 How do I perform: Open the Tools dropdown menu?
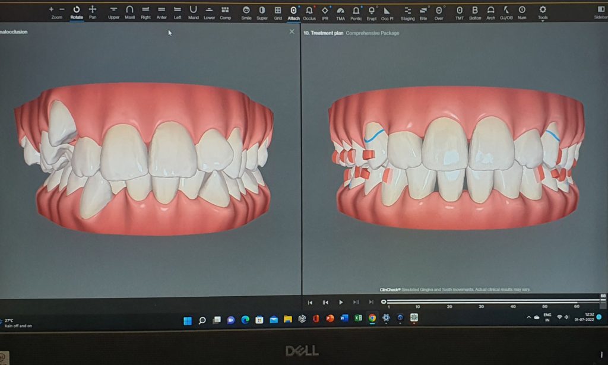tap(541, 13)
